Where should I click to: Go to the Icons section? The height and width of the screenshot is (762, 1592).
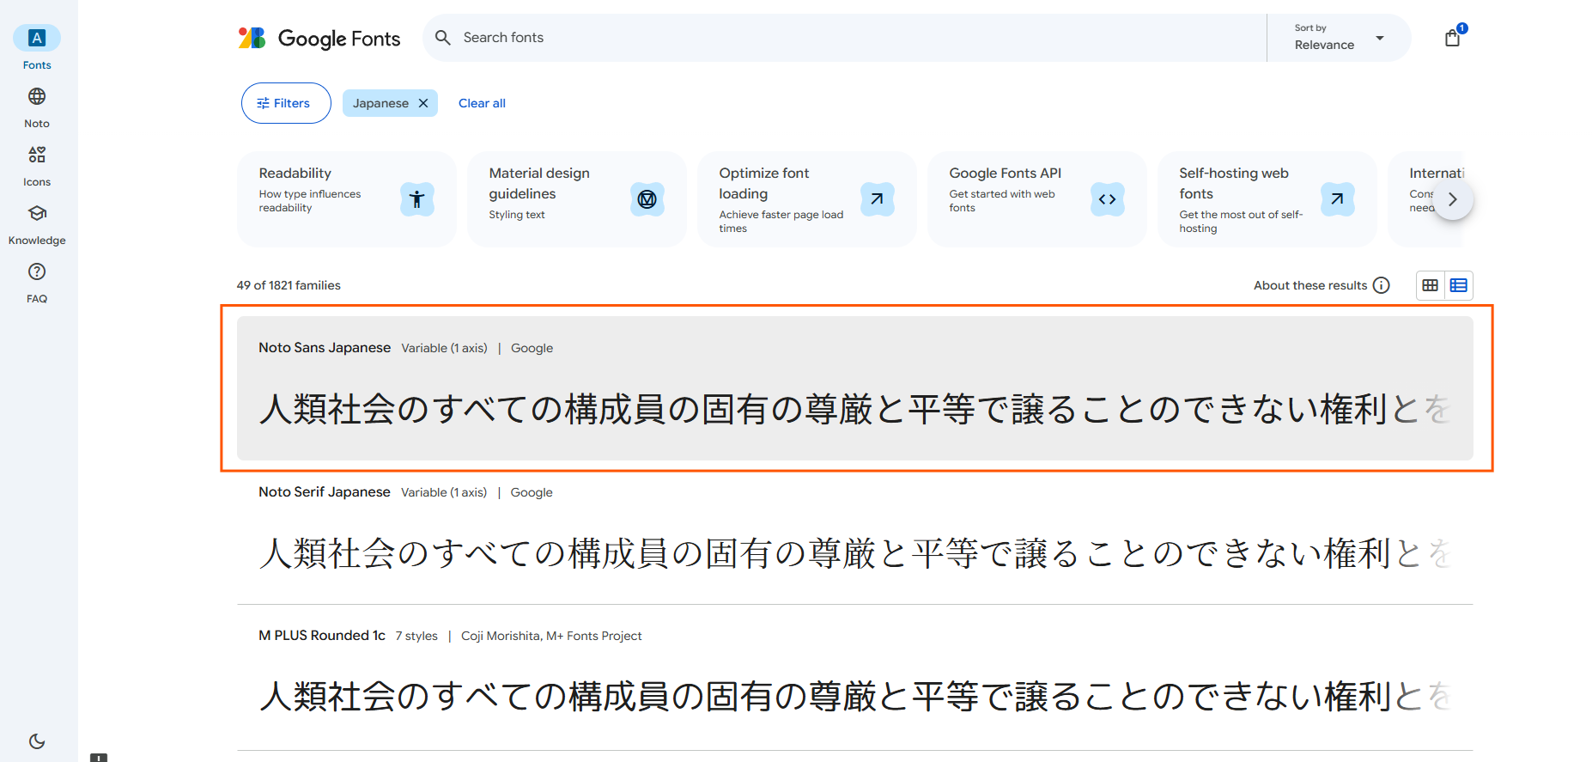pyautogui.click(x=37, y=165)
